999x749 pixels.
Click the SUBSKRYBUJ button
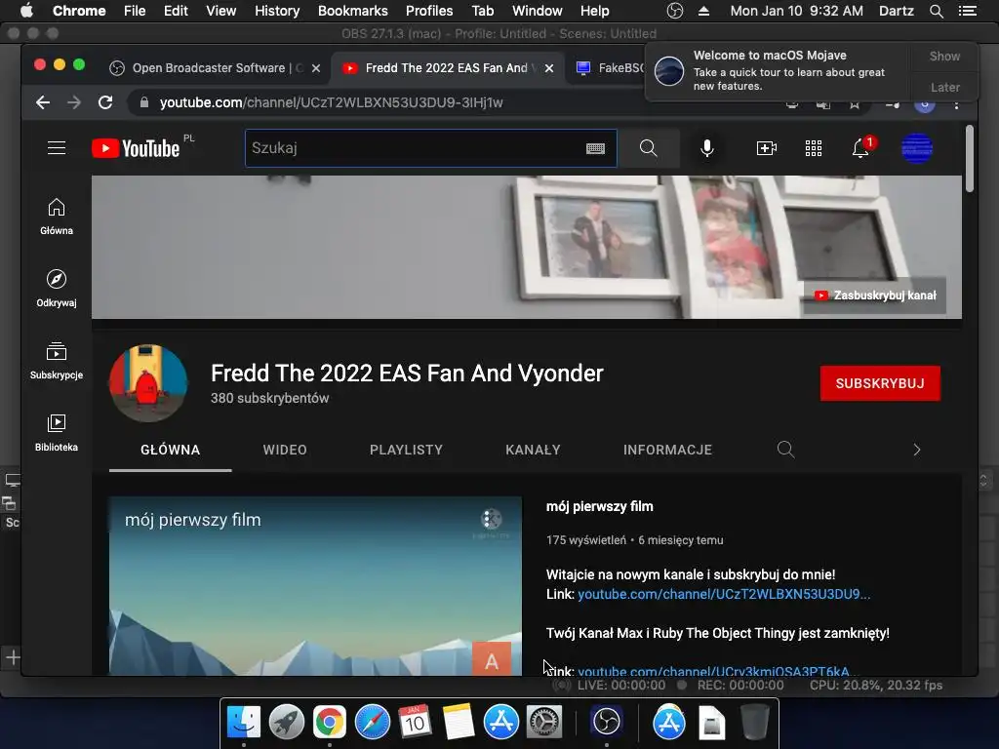point(880,383)
